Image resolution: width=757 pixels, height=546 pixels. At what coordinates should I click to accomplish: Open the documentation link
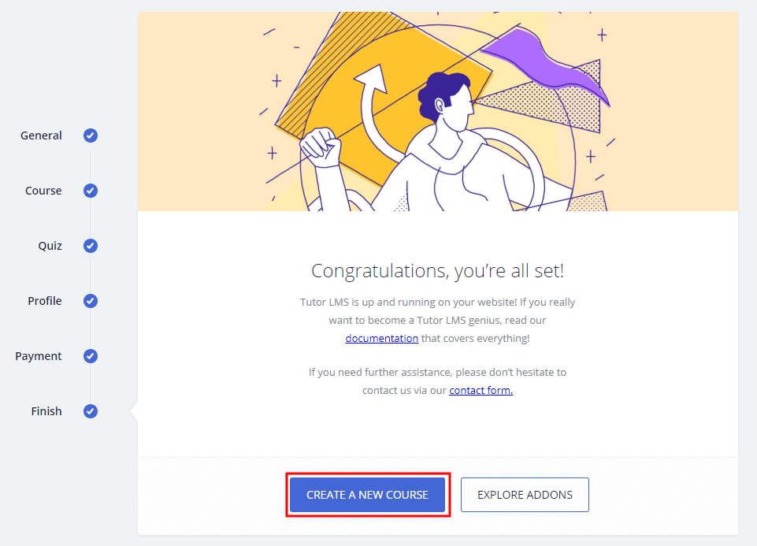382,338
